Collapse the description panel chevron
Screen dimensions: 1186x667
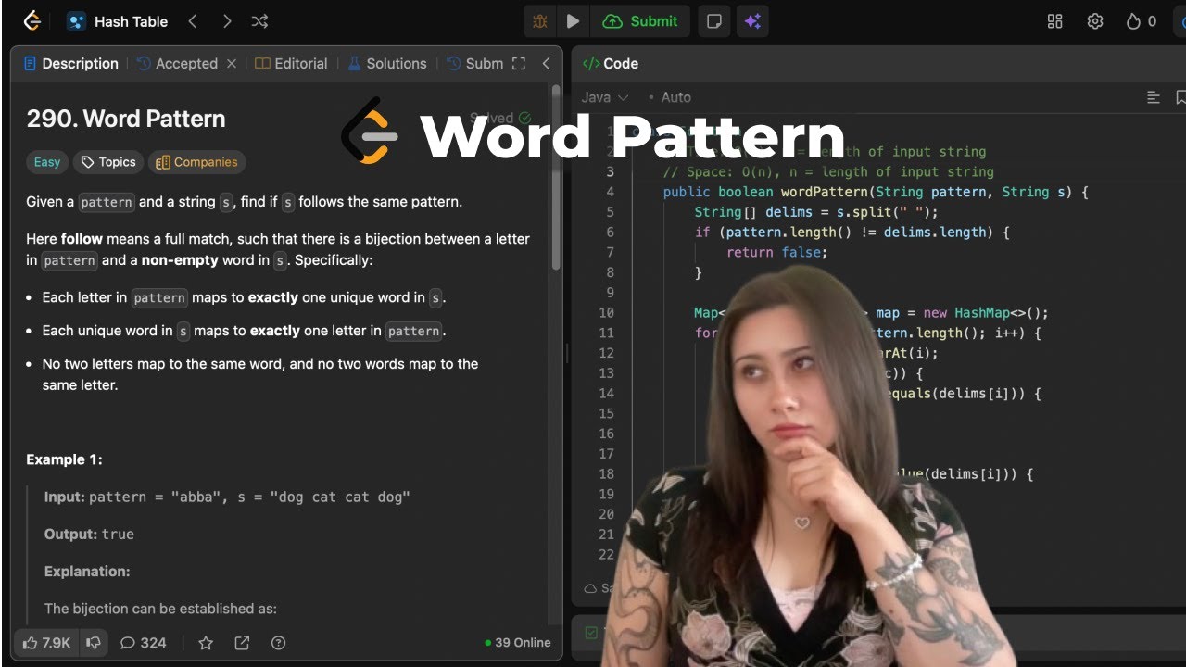(546, 64)
